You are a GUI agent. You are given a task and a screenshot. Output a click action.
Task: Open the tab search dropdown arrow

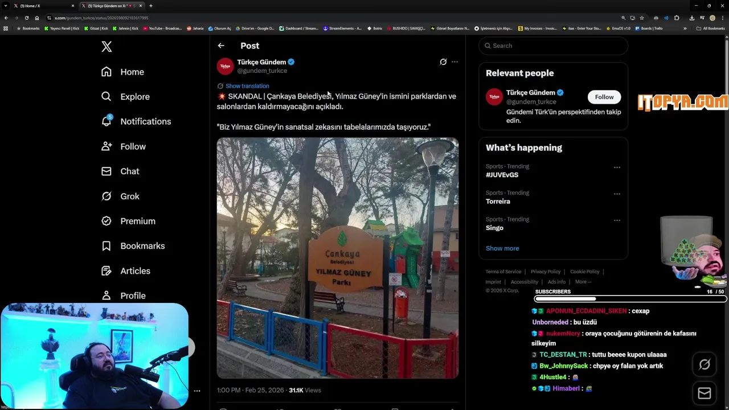tap(5, 6)
